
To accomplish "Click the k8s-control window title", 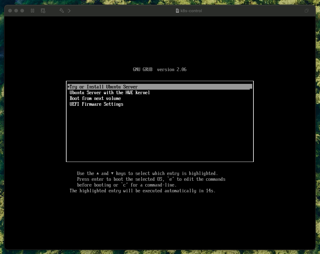I will [191, 11].
